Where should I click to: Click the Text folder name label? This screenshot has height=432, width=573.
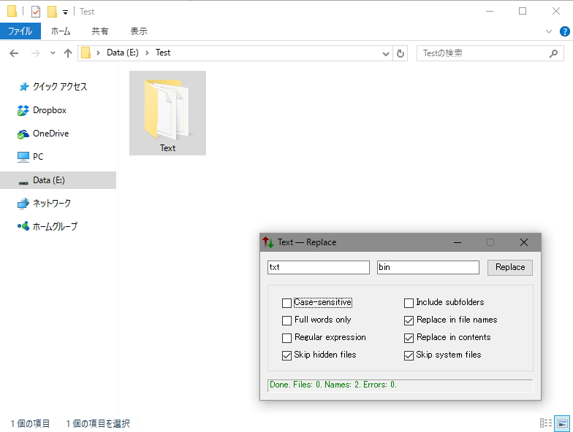(167, 147)
